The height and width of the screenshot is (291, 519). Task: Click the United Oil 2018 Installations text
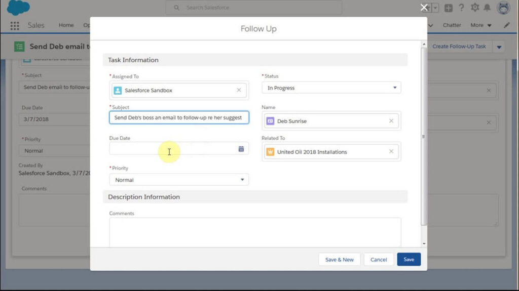[312, 152]
